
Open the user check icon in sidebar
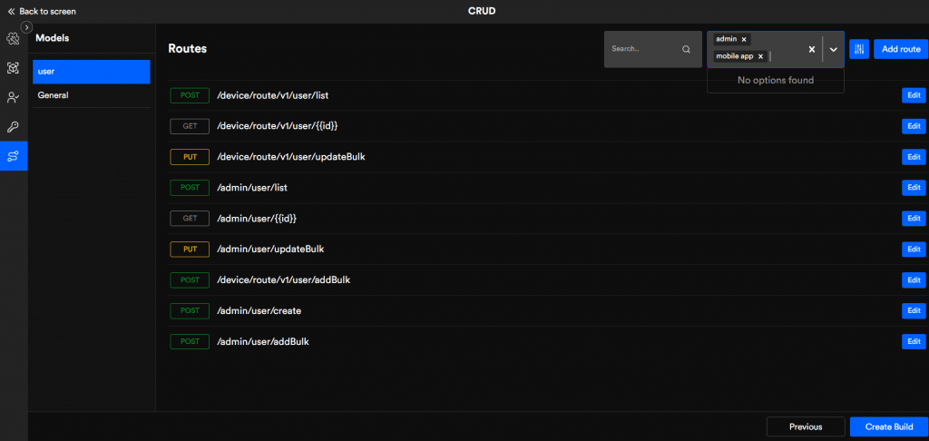[13, 98]
